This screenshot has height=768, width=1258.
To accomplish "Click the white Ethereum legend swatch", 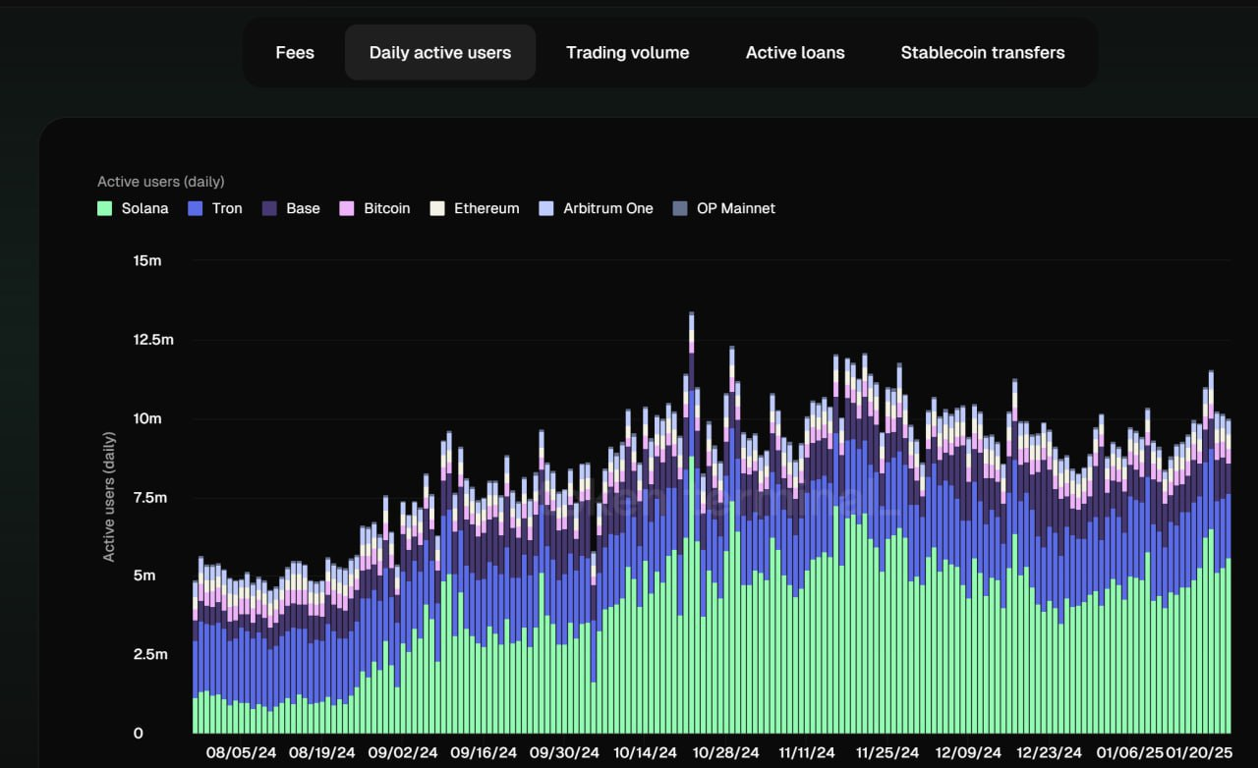I will coord(437,208).
